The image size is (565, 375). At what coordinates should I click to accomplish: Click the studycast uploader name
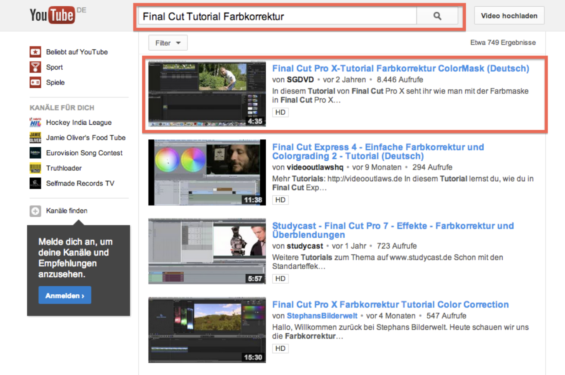305,246
